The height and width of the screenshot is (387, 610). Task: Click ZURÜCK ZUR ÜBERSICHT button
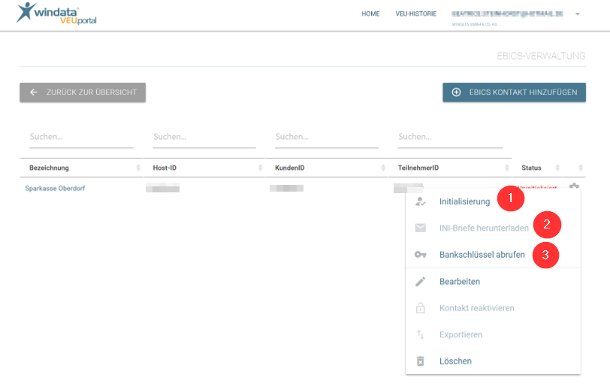coord(83,92)
